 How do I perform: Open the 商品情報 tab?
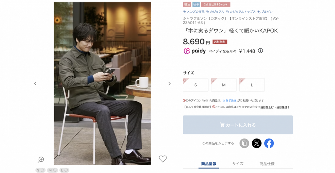[x=209, y=164]
